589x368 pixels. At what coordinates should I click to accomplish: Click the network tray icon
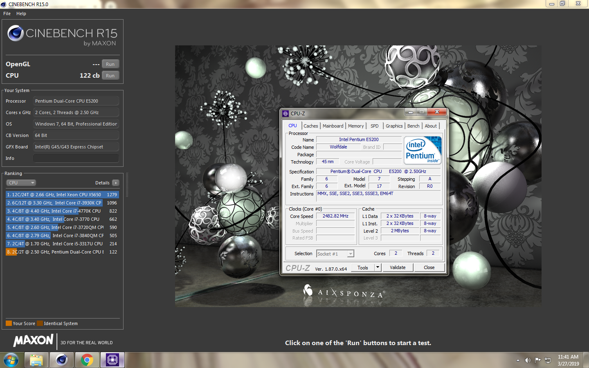pyautogui.click(x=548, y=360)
